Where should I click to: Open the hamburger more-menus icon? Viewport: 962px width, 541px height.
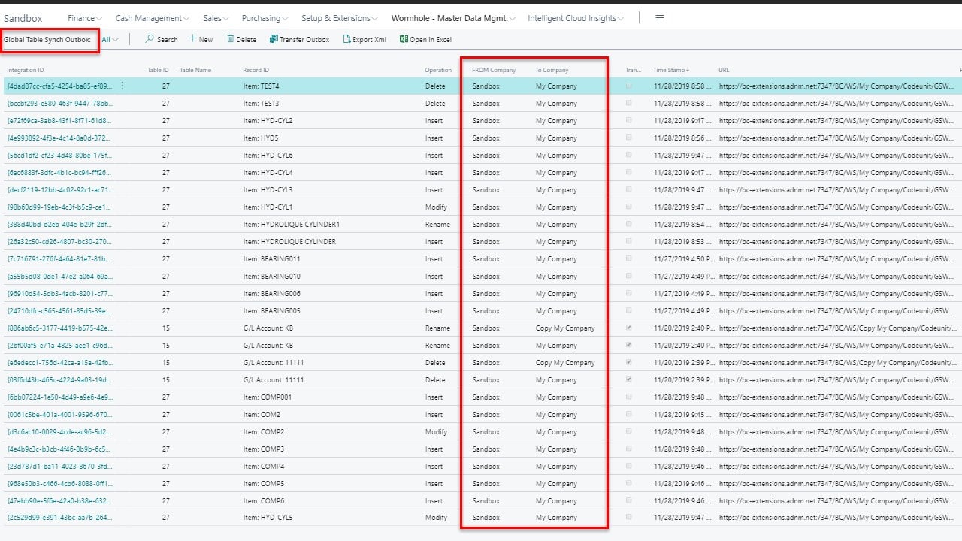tap(660, 18)
